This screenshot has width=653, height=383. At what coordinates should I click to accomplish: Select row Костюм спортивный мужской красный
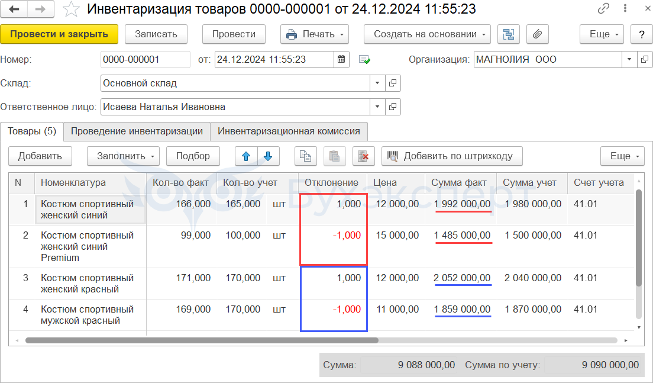pos(321,315)
